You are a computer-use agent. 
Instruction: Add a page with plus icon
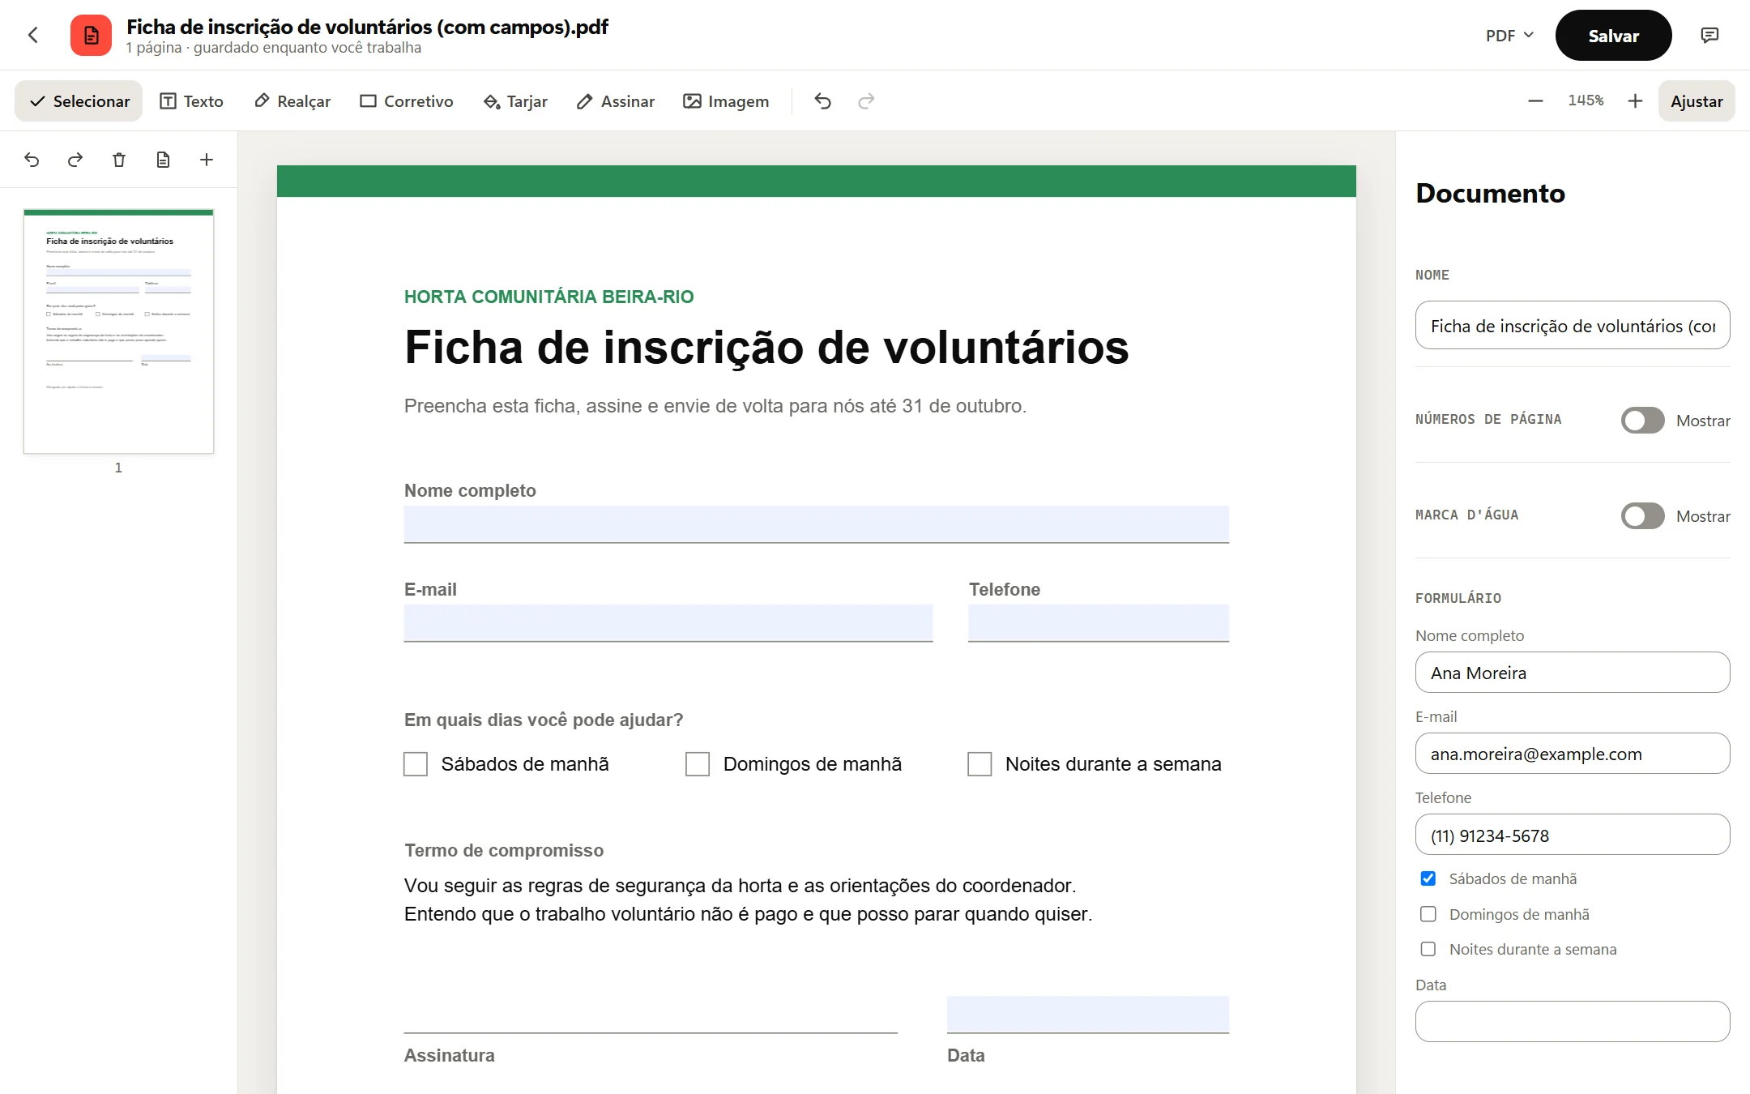[207, 160]
